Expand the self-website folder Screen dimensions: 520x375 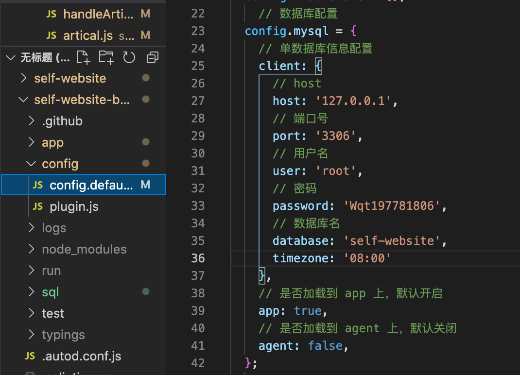coord(23,78)
